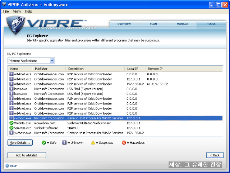Click the Unknown legend question icon
The image size is (230, 173).
pos(64,143)
